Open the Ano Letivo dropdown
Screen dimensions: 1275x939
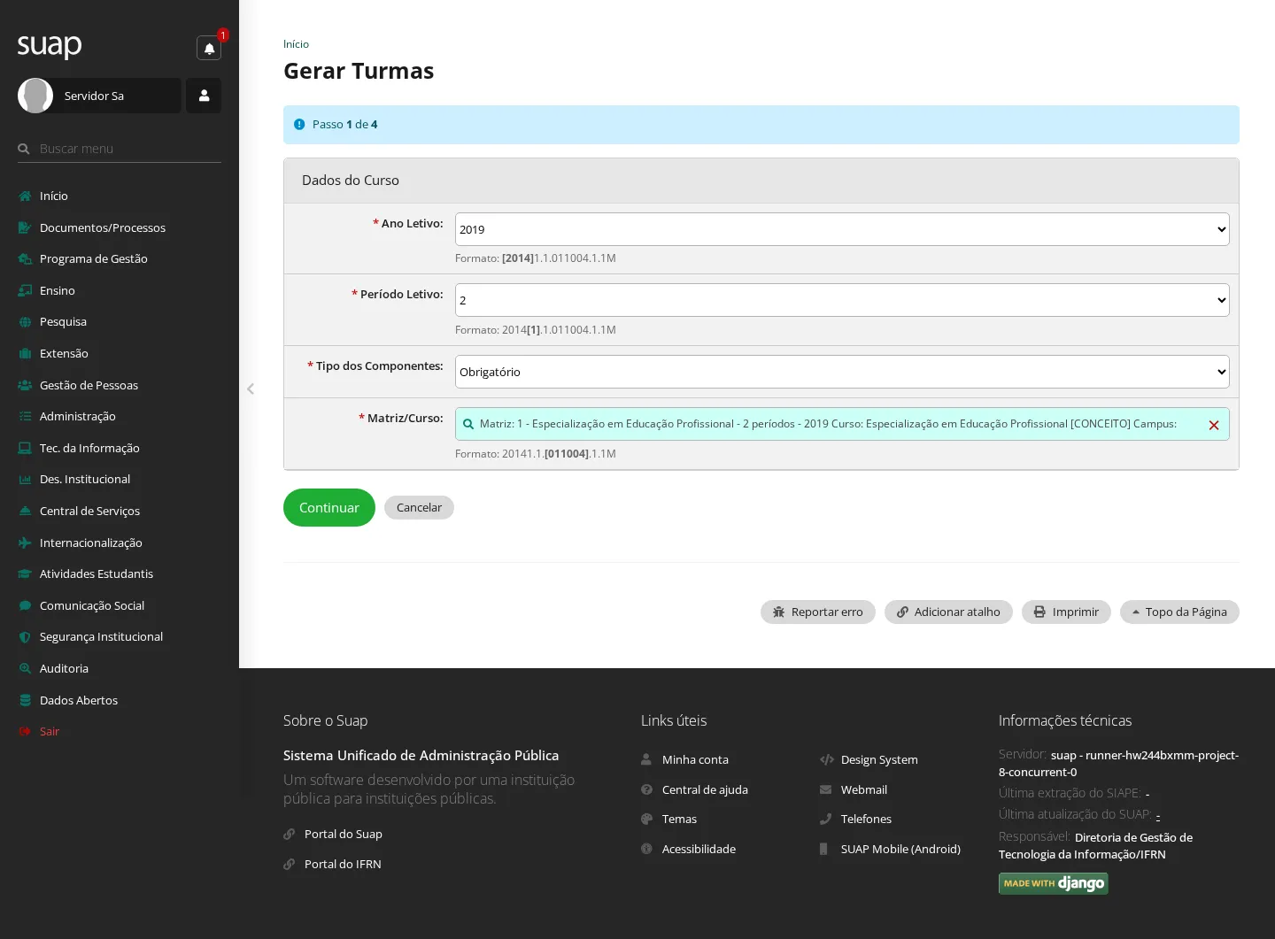click(x=842, y=229)
